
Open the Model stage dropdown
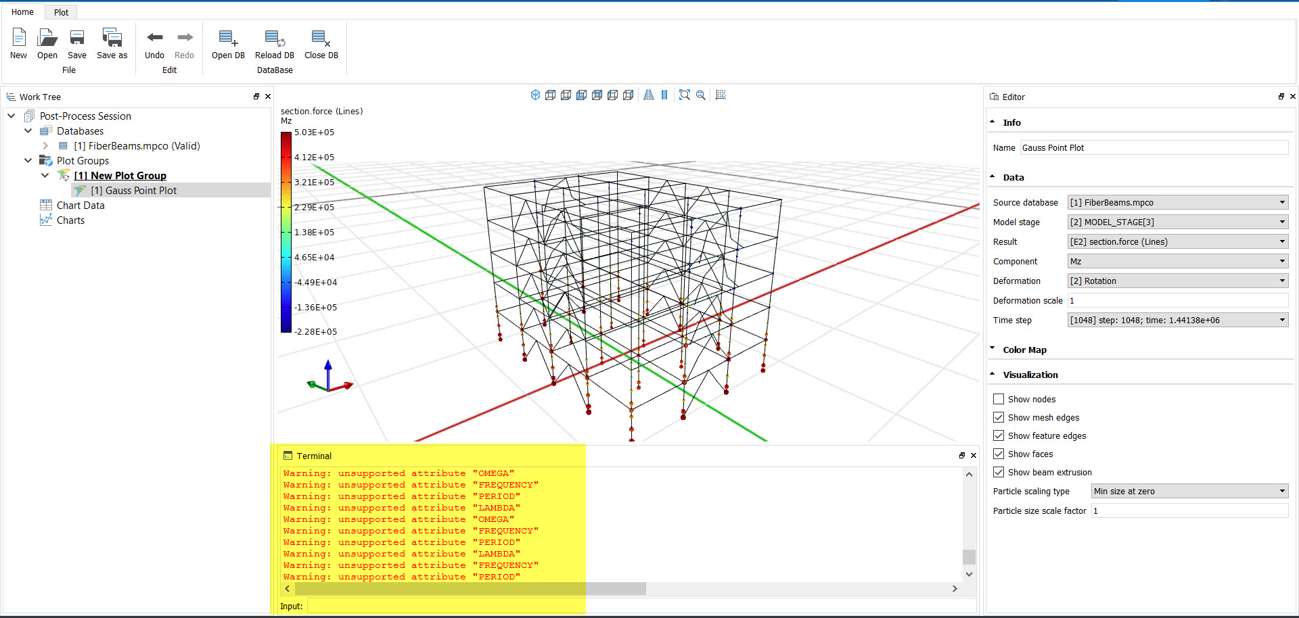click(1178, 222)
